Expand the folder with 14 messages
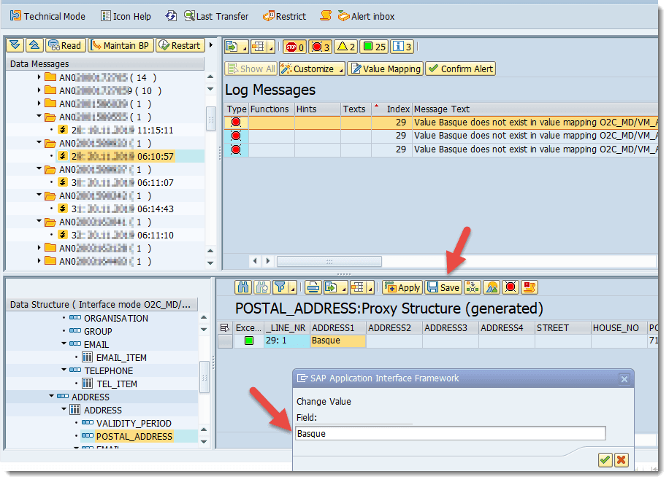Image resolution: width=669 pixels, height=482 pixels. pos(39,77)
